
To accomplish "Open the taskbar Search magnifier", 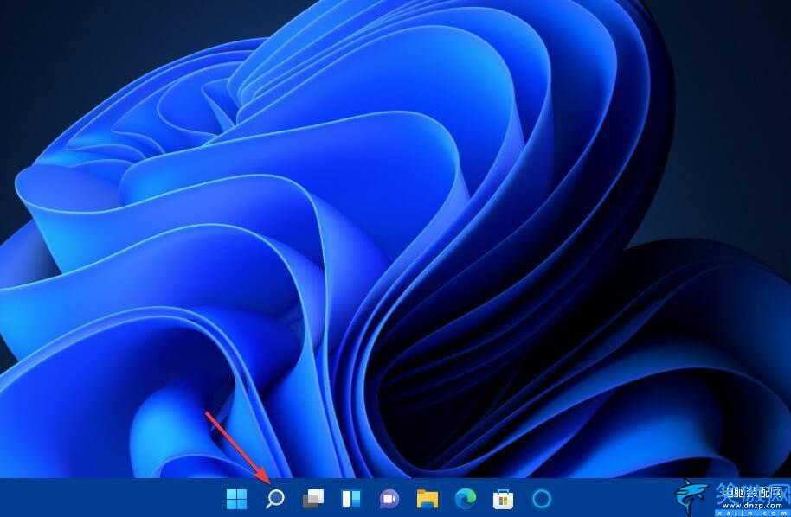I will pos(275,499).
